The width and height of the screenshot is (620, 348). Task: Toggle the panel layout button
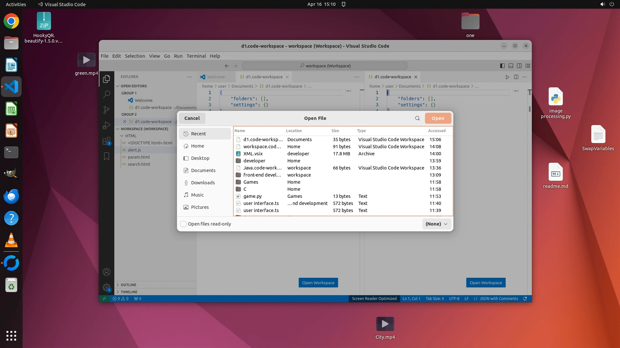tap(511, 66)
